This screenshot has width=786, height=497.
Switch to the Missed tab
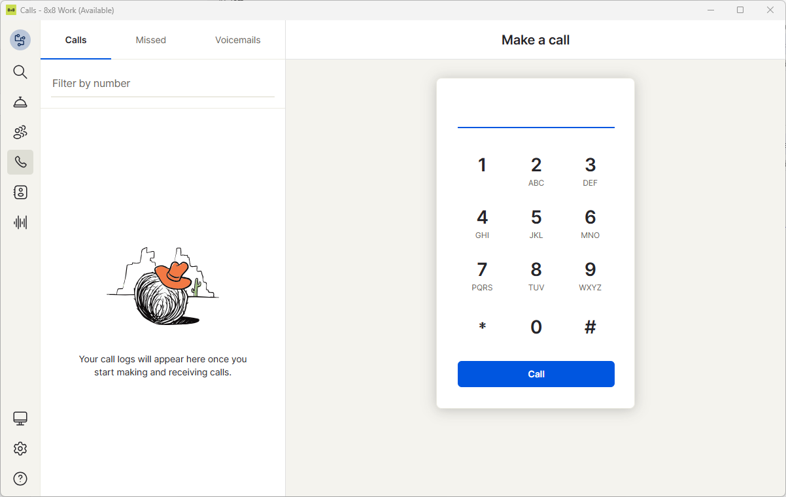[151, 40]
